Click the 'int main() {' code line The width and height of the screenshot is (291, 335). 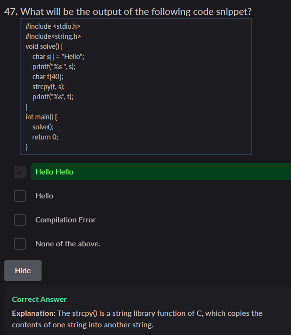[42, 117]
